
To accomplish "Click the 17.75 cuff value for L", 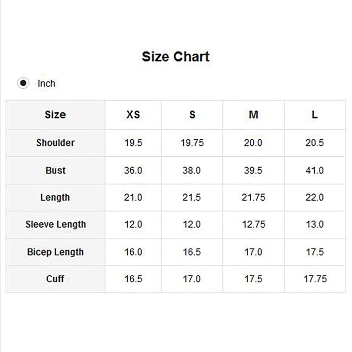I will coord(315,279).
